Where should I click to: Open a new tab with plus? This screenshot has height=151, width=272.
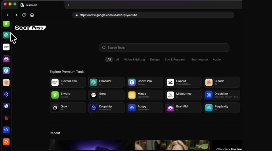tap(68, 5)
